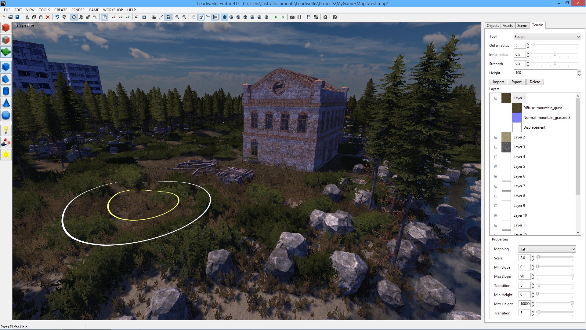586x330 pixels.
Task: Open the WORKSHOP menu
Action: pos(113,10)
